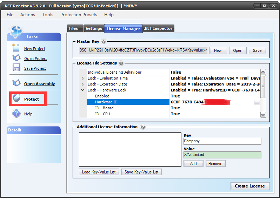The width and height of the screenshot is (280, 198).
Task: Switch to the .NET Inspector tab
Action: point(158,28)
